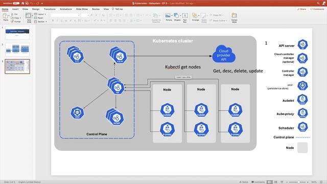The image size is (327, 184).
Task: Click the Get, desc, delete, update text
Action: (238, 71)
